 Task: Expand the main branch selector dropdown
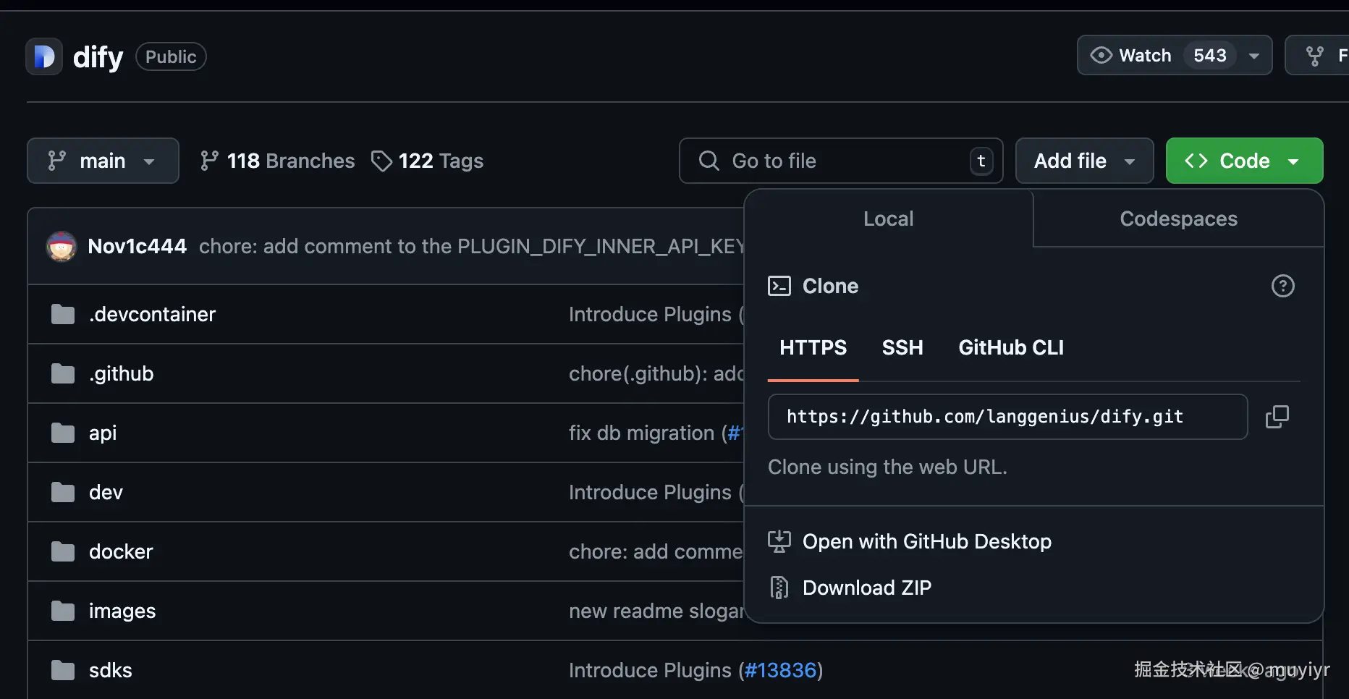103,161
